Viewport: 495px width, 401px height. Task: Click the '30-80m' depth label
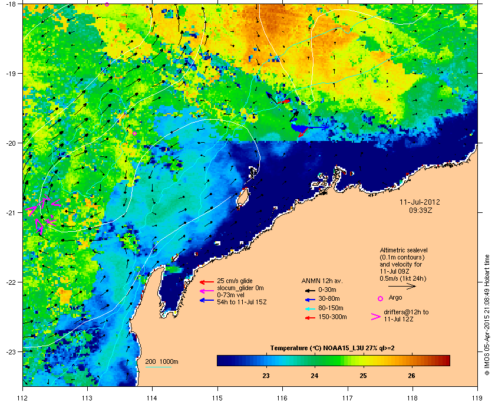329,298
